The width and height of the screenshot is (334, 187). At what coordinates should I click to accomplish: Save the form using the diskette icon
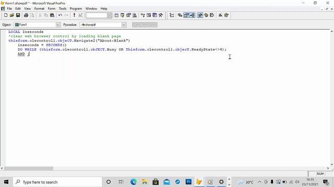[x=18, y=15]
